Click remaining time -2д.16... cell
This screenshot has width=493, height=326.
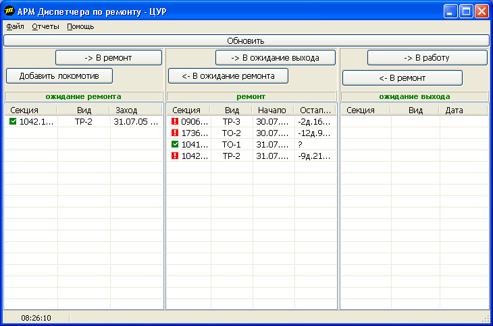point(314,122)
